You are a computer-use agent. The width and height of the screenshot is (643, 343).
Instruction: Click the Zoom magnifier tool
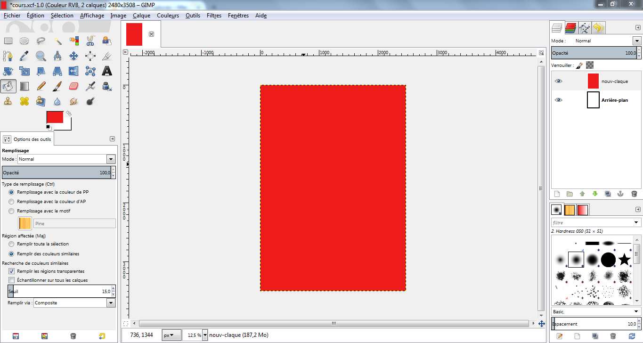41,56
